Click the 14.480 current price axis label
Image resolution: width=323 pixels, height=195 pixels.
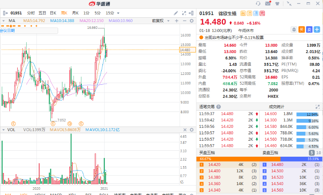[x=187, y=50]
